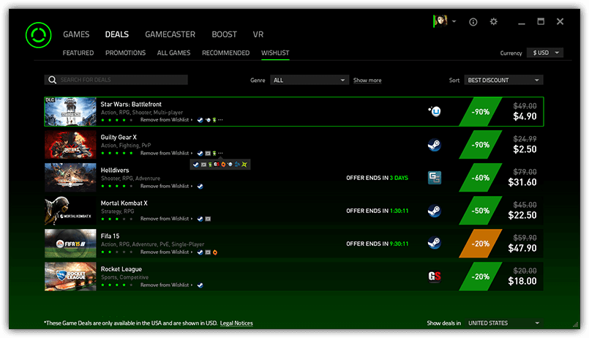Open the Fifa 15 thumbnail
Image resolution: width=589 pixels, height=338 pixels.
[x=71, y=244]
